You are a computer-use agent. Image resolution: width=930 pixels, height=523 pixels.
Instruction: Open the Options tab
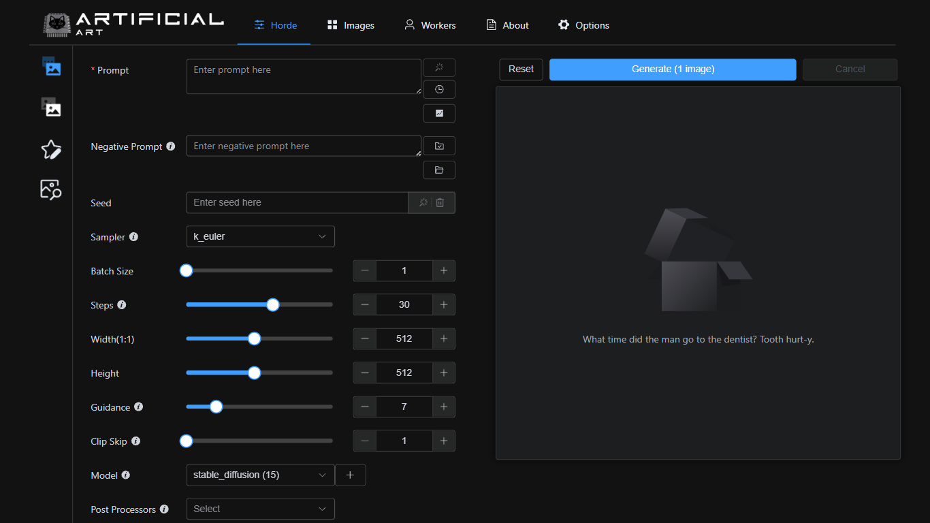pyautogui.click(x=583, y=25)
